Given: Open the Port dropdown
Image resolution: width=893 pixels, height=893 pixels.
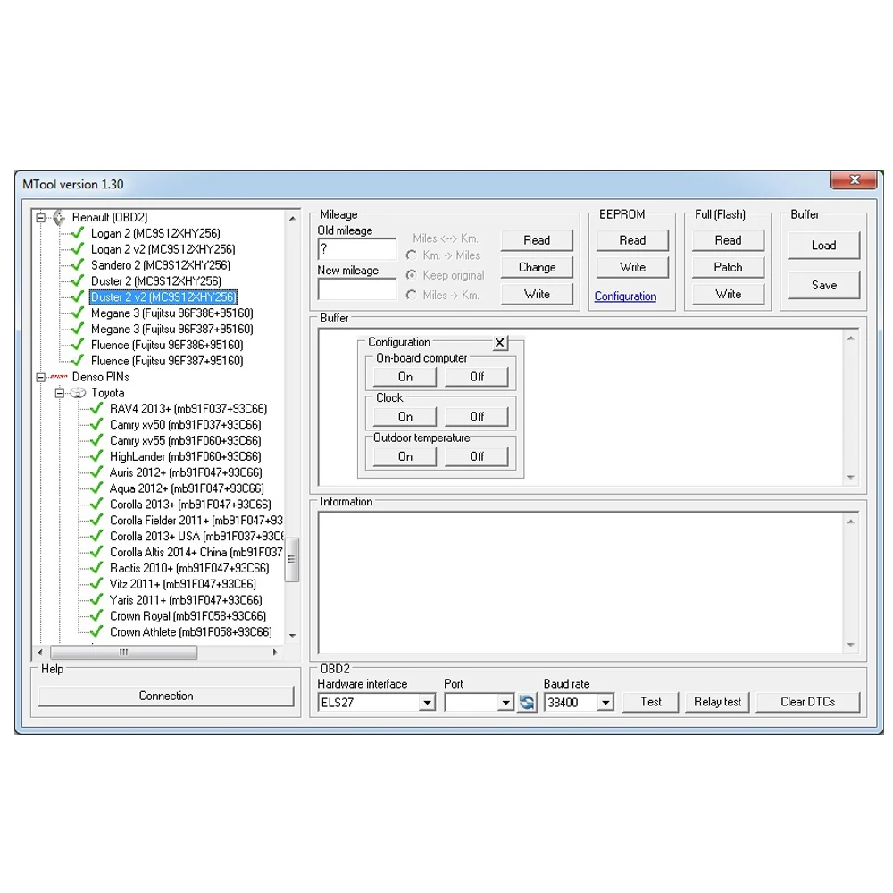Looking at the screenshot, I should [x=505, y=703].
